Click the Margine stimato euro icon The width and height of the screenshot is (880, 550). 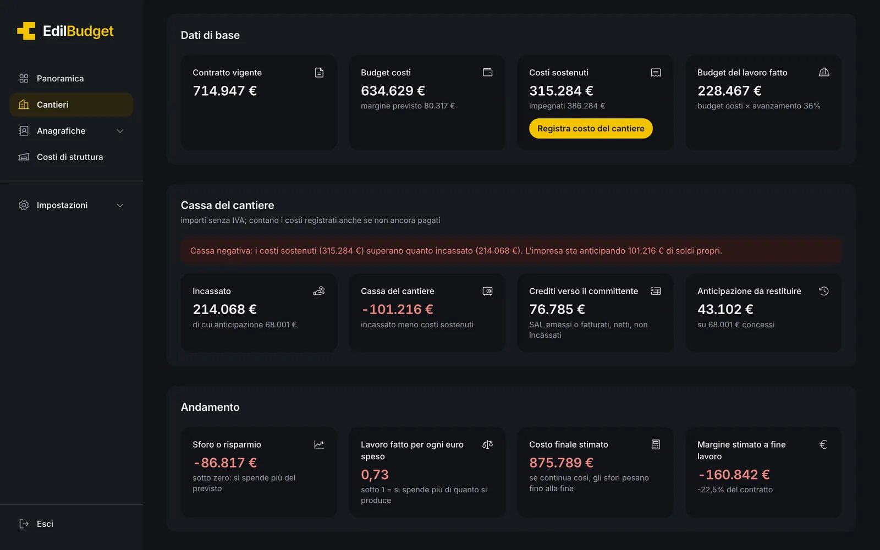coord(824,444)
